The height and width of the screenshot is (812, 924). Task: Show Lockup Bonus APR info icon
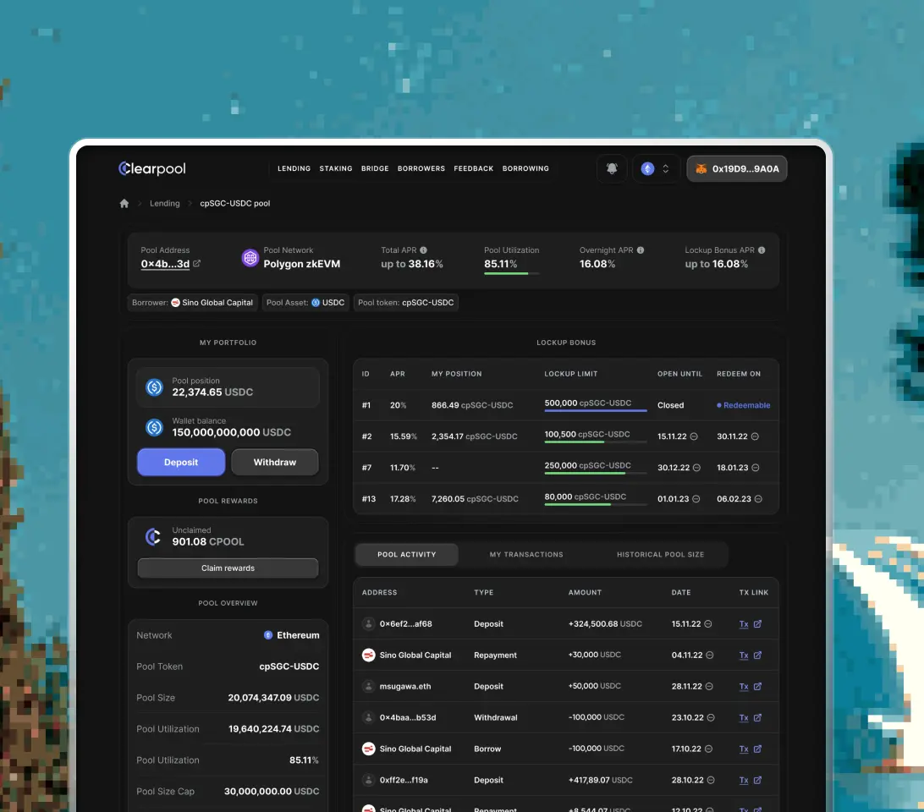pos(762,250)
